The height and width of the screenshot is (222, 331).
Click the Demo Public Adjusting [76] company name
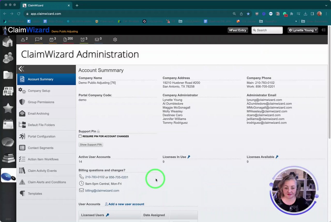point(97,83)
